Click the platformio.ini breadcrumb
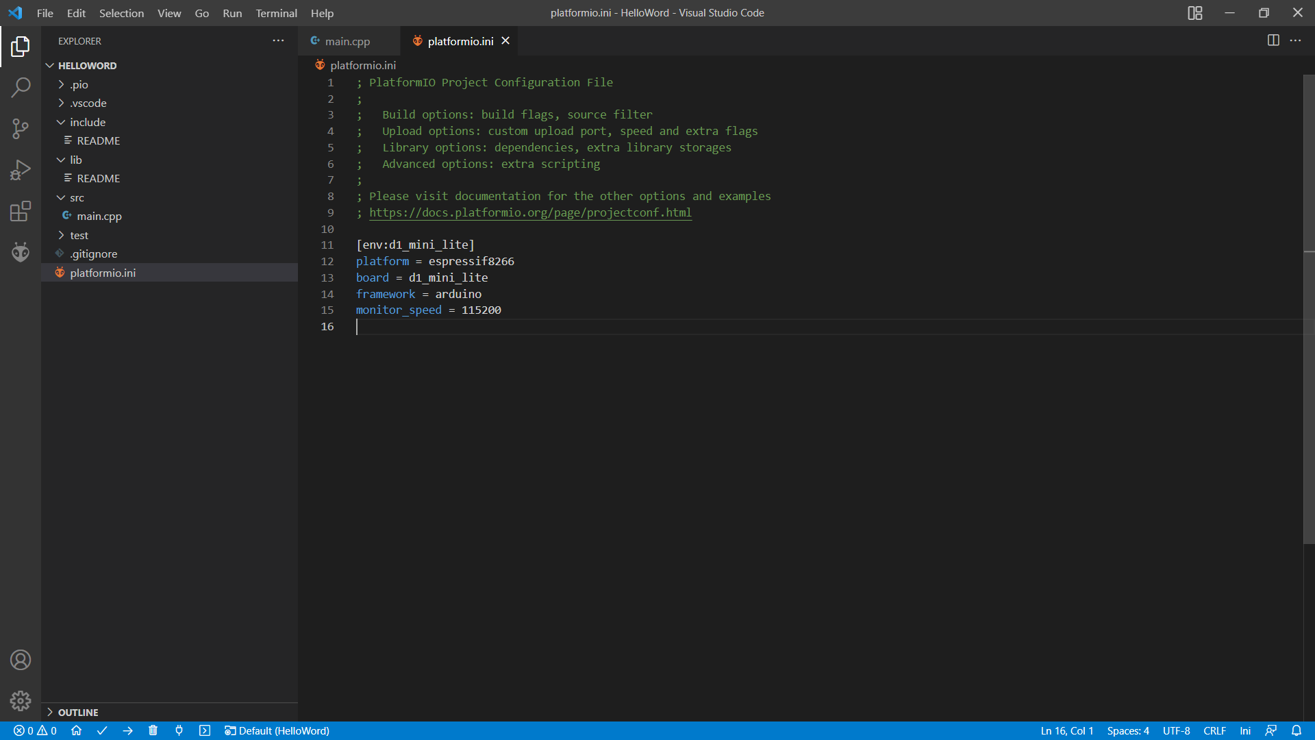 tap(356, 65)
